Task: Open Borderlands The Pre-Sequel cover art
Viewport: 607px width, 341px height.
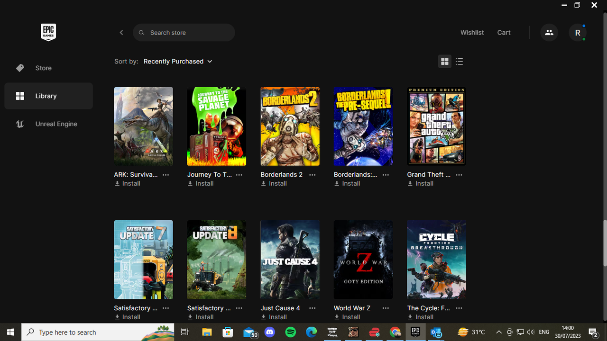Action: click(363, 126)
